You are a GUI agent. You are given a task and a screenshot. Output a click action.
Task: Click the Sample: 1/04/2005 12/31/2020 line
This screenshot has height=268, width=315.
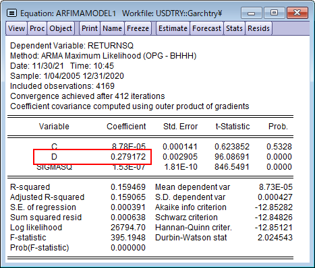(67, 76)
